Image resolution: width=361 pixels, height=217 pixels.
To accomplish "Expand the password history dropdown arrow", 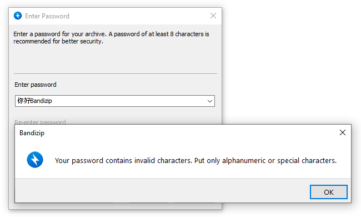I will 210,101.
